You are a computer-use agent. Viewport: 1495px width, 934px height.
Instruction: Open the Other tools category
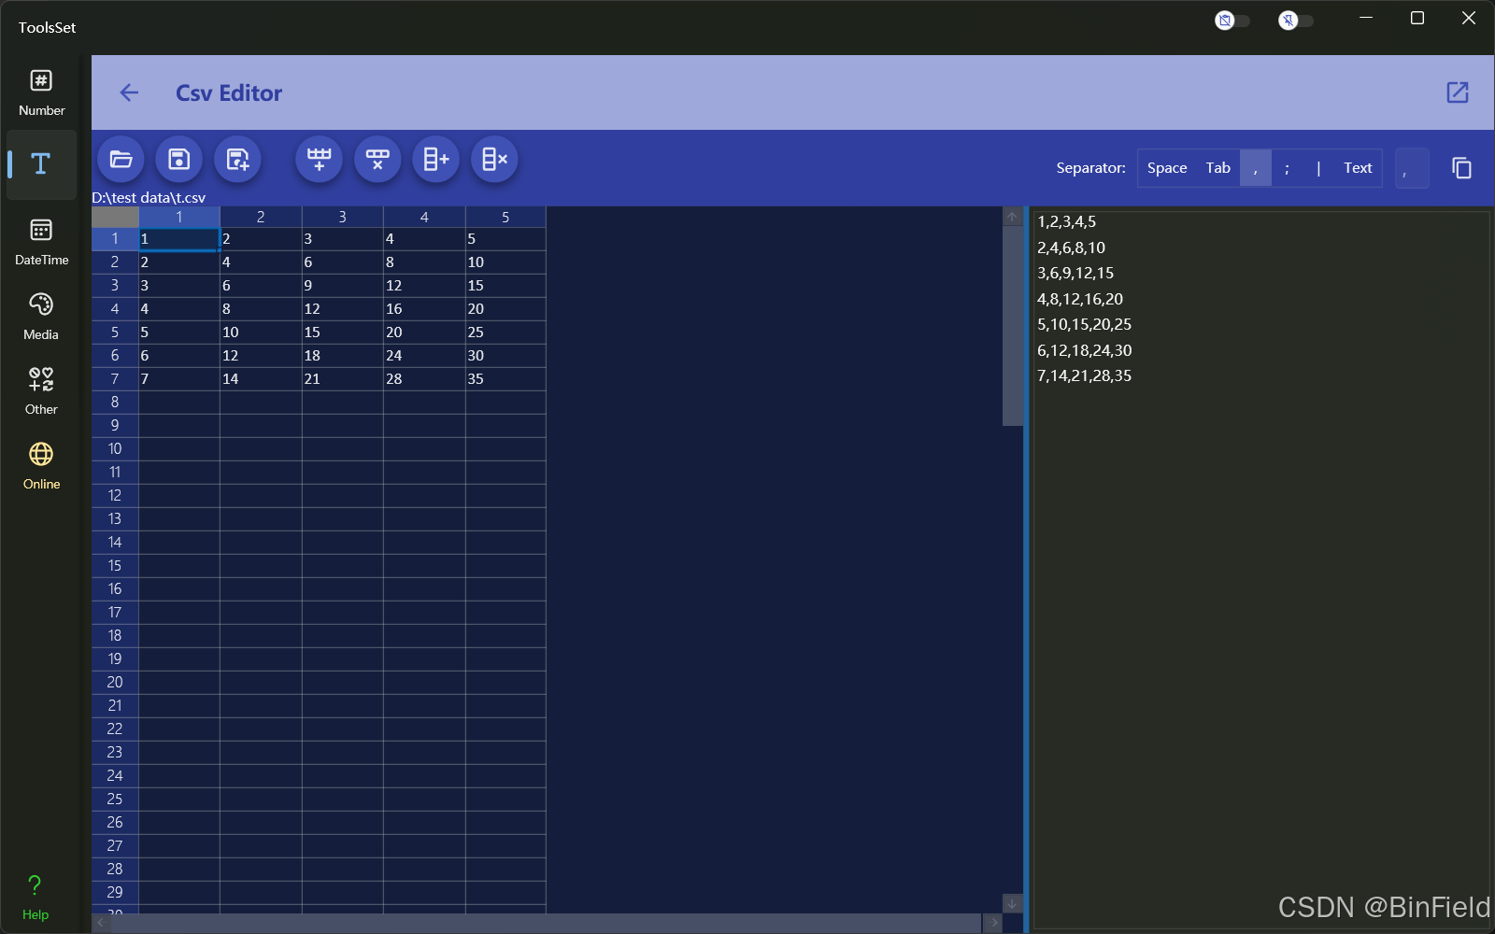(x=41, y=392)
